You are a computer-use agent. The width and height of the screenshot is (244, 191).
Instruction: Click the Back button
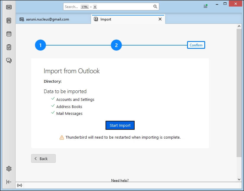click(43, 159)
